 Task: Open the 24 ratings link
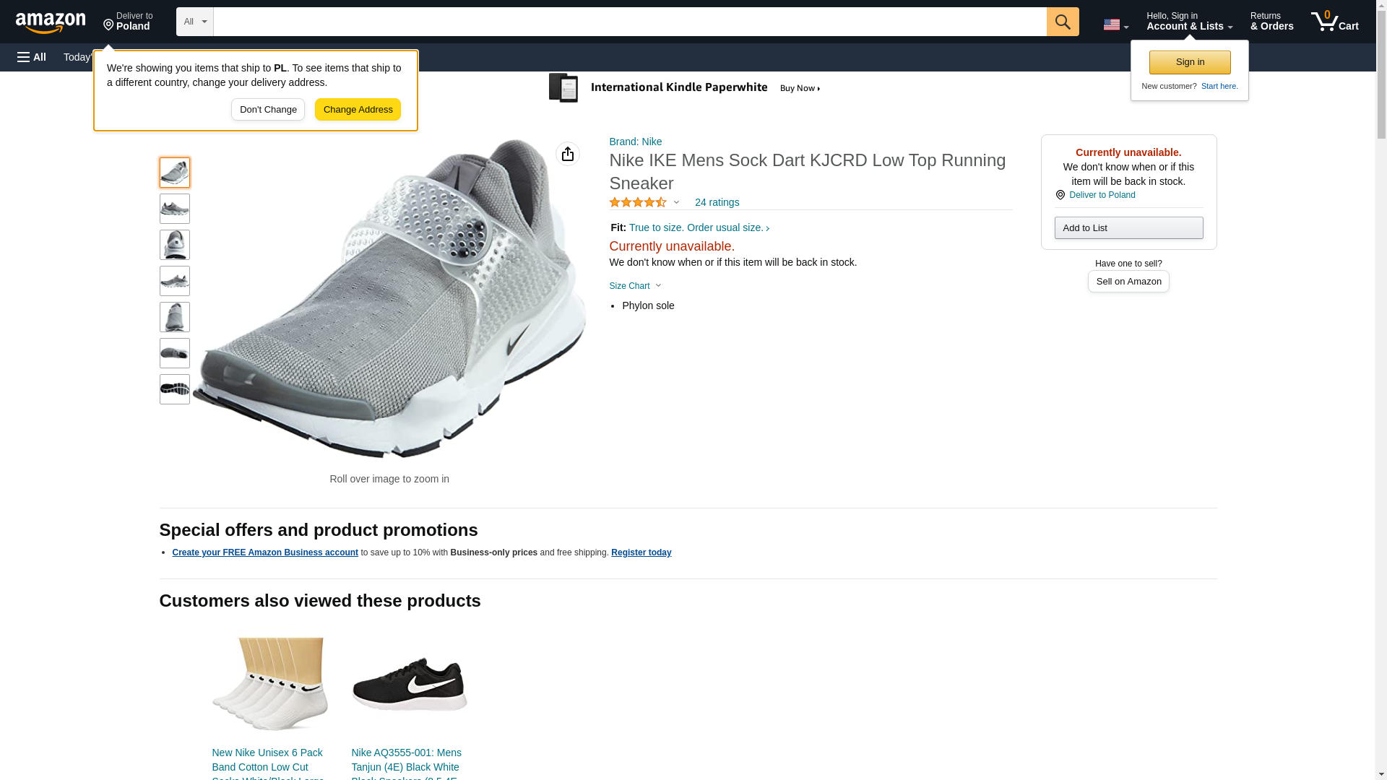[x=717, y=203]
